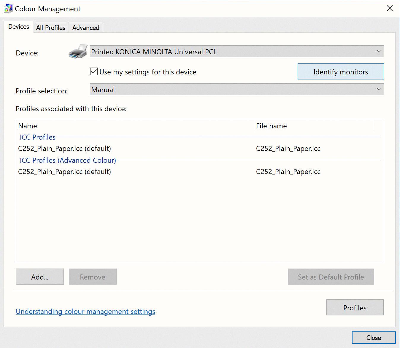Click the ICC Profiles group header

pyautogui.click(x=38, y=137)
